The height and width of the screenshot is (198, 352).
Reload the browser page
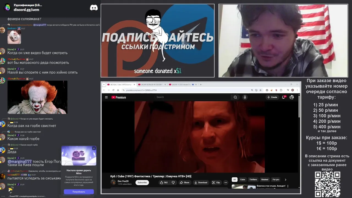point(113,90)
